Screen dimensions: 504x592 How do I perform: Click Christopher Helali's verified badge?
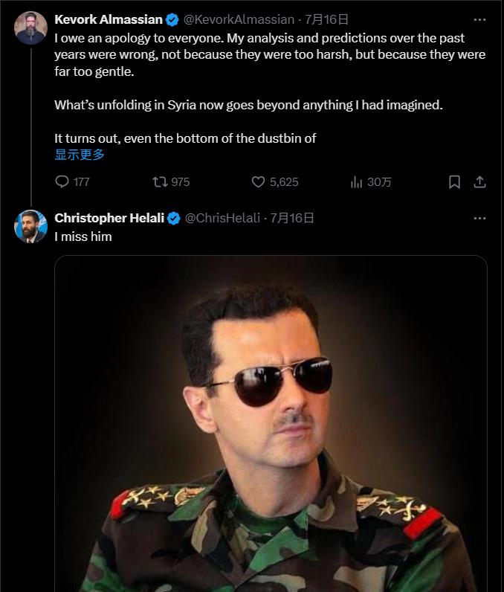coord(173,218)
